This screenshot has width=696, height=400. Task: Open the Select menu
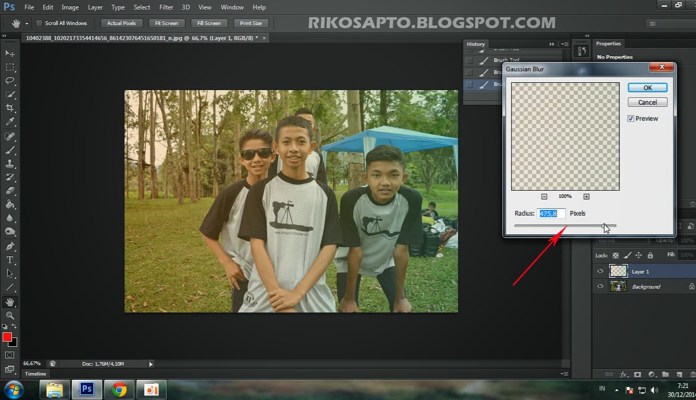pyautogui.click(x=142, y=7)
